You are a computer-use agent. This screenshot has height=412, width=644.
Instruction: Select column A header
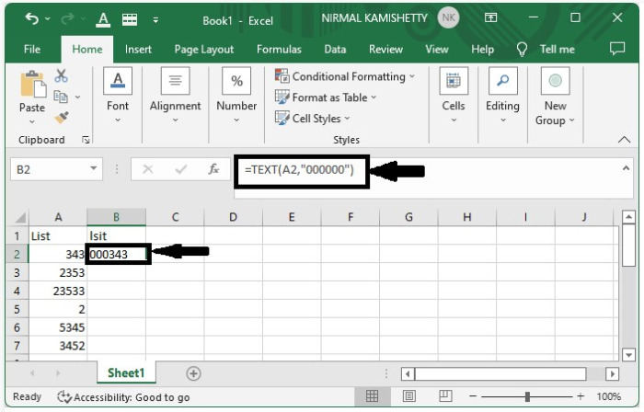point(58,217)
